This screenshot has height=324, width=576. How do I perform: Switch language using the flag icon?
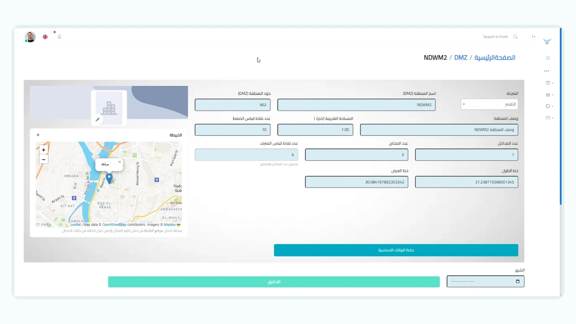pos(45,37)
